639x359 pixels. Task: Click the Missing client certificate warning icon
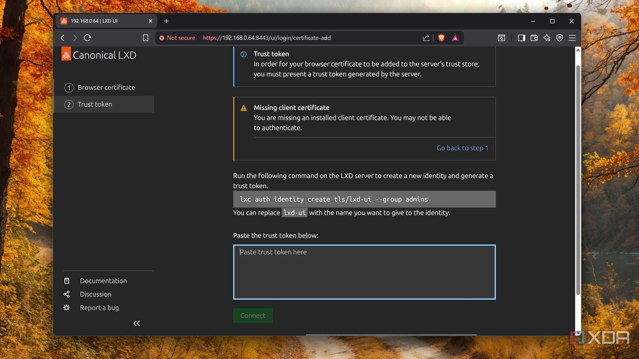[x=244, y=108]
